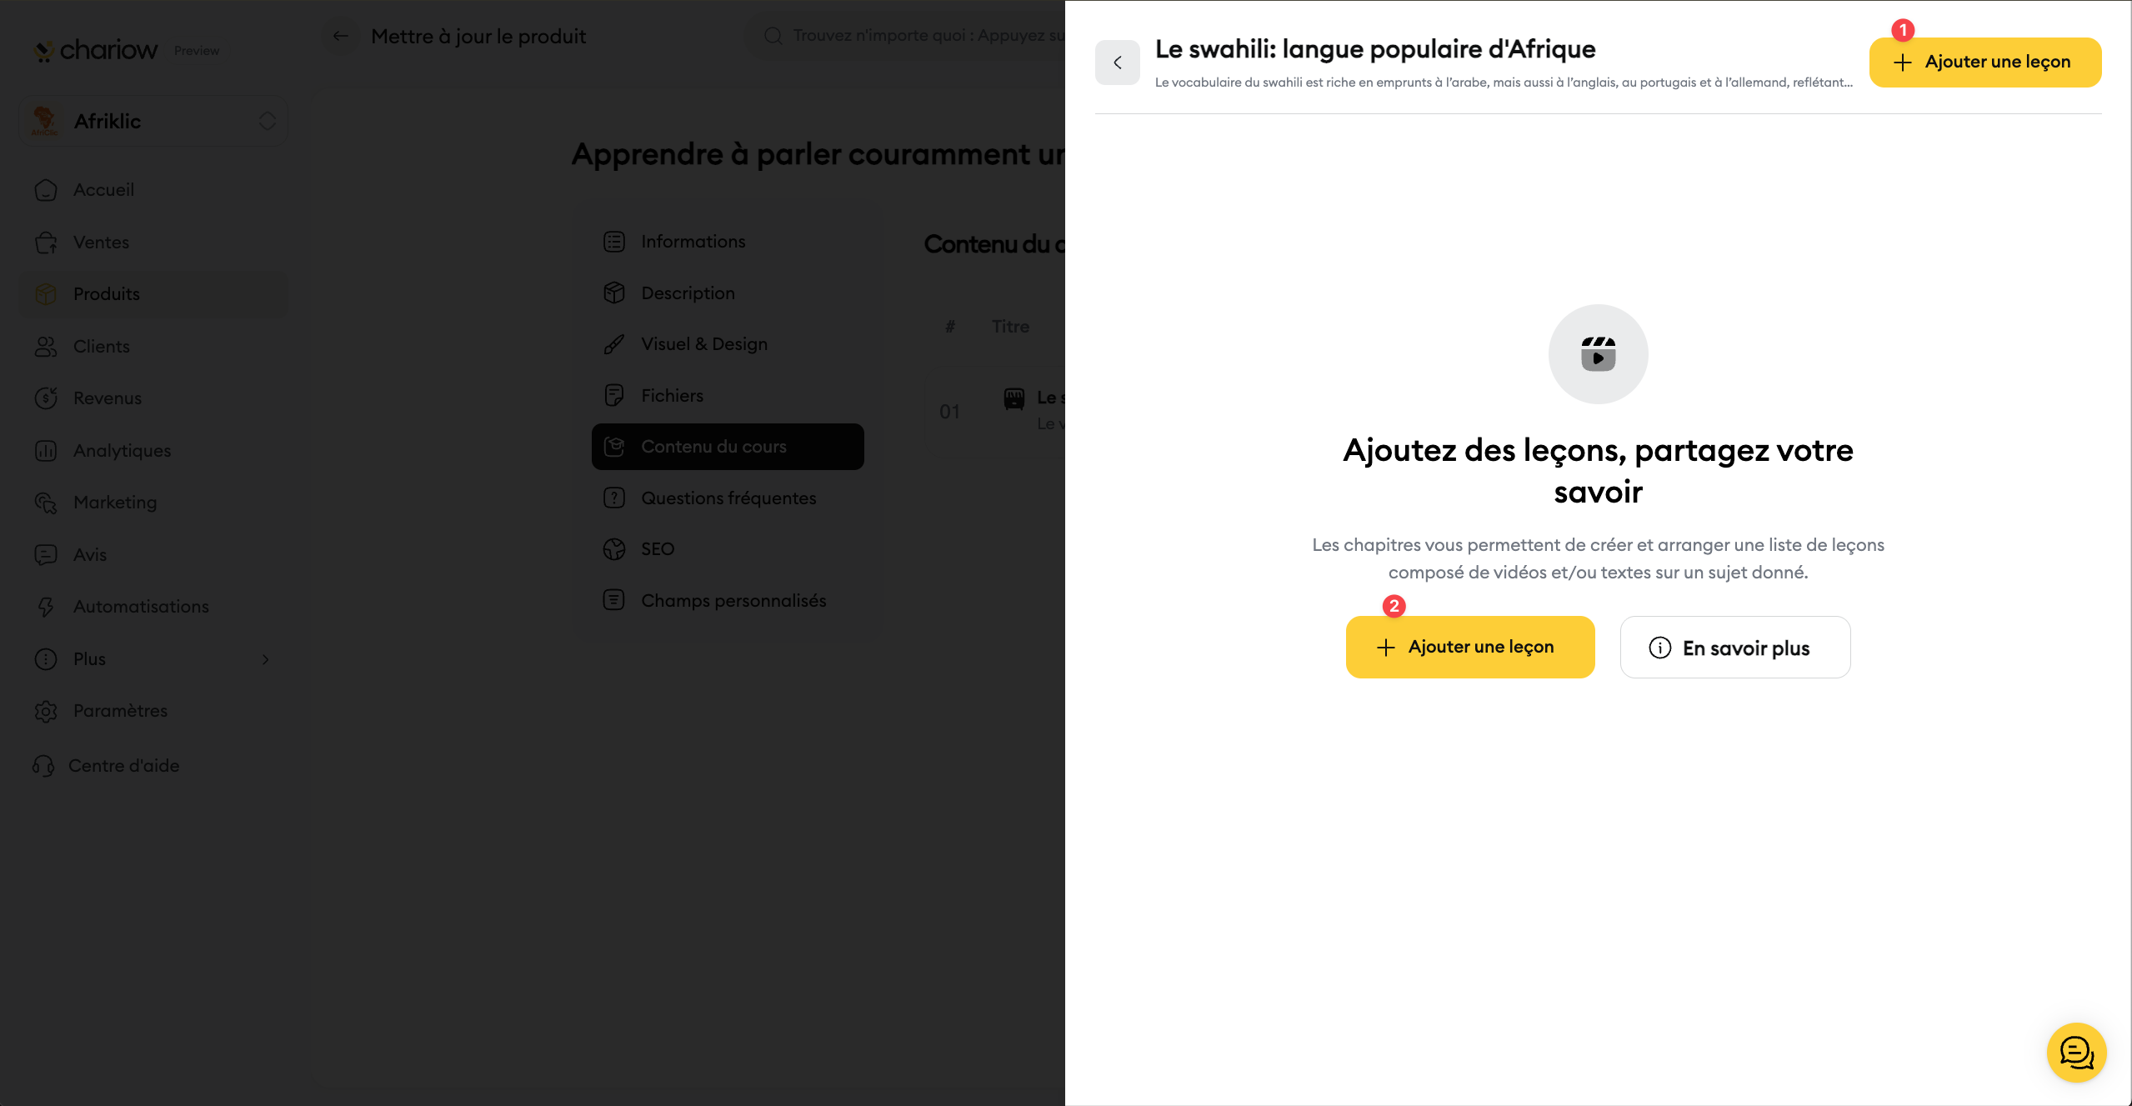
Task: Open the chat support bubble icon
Action: click(x=2076, y=1052)
